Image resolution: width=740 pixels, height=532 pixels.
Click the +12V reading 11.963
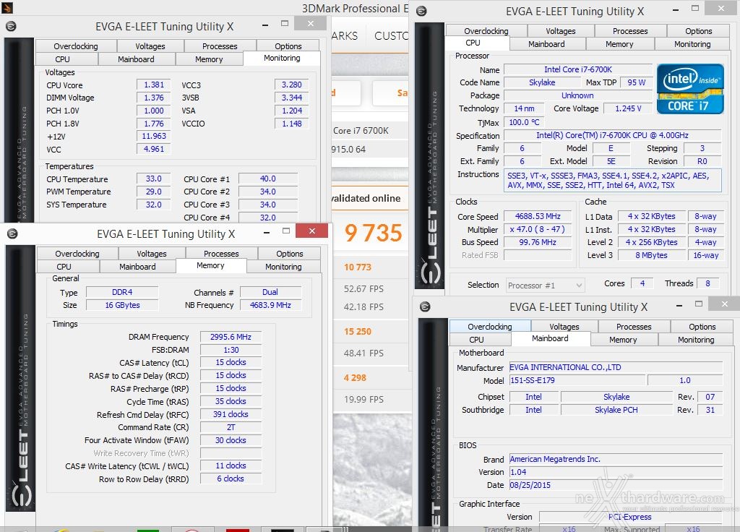[154, 136]
